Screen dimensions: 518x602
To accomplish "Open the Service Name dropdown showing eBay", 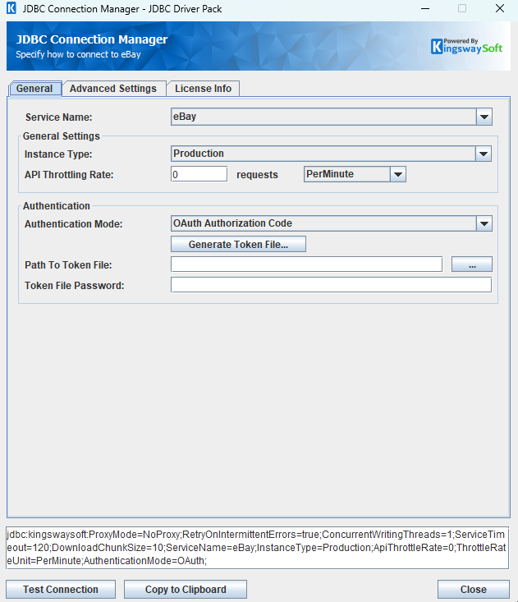I will click(331, 117).
